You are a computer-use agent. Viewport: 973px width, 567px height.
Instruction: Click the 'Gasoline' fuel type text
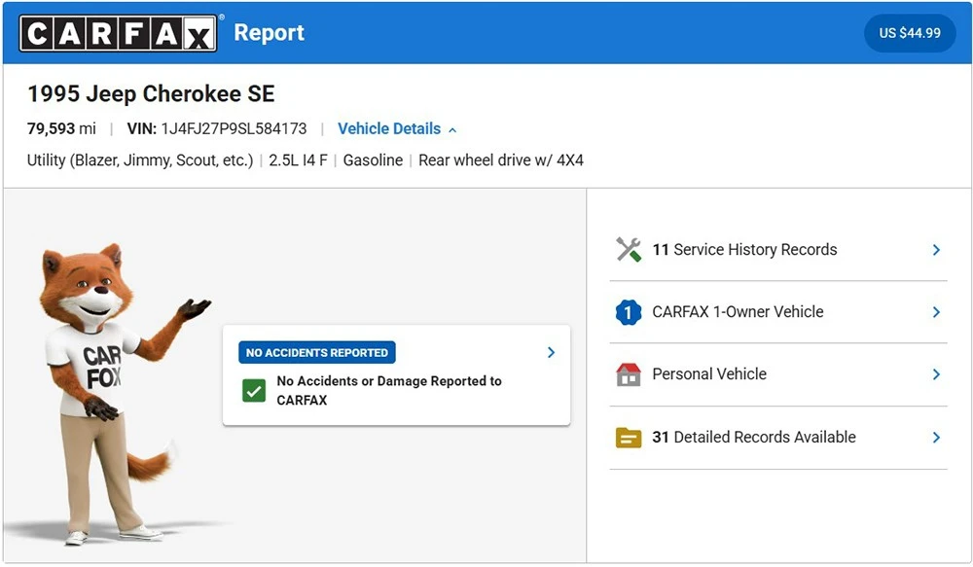pos(373,160)
